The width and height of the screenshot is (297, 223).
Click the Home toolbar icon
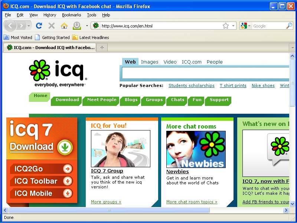[x=64, y=26]
